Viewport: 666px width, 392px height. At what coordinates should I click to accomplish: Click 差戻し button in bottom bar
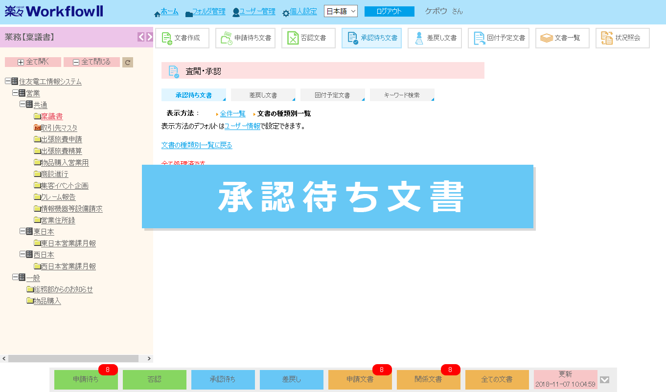pyautogui.click(x=292, y=379)
